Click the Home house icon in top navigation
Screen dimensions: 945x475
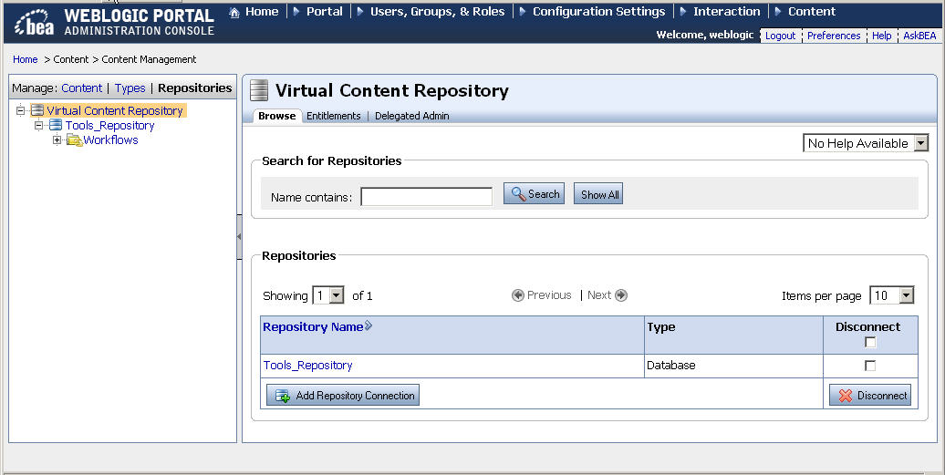[234, 12]
